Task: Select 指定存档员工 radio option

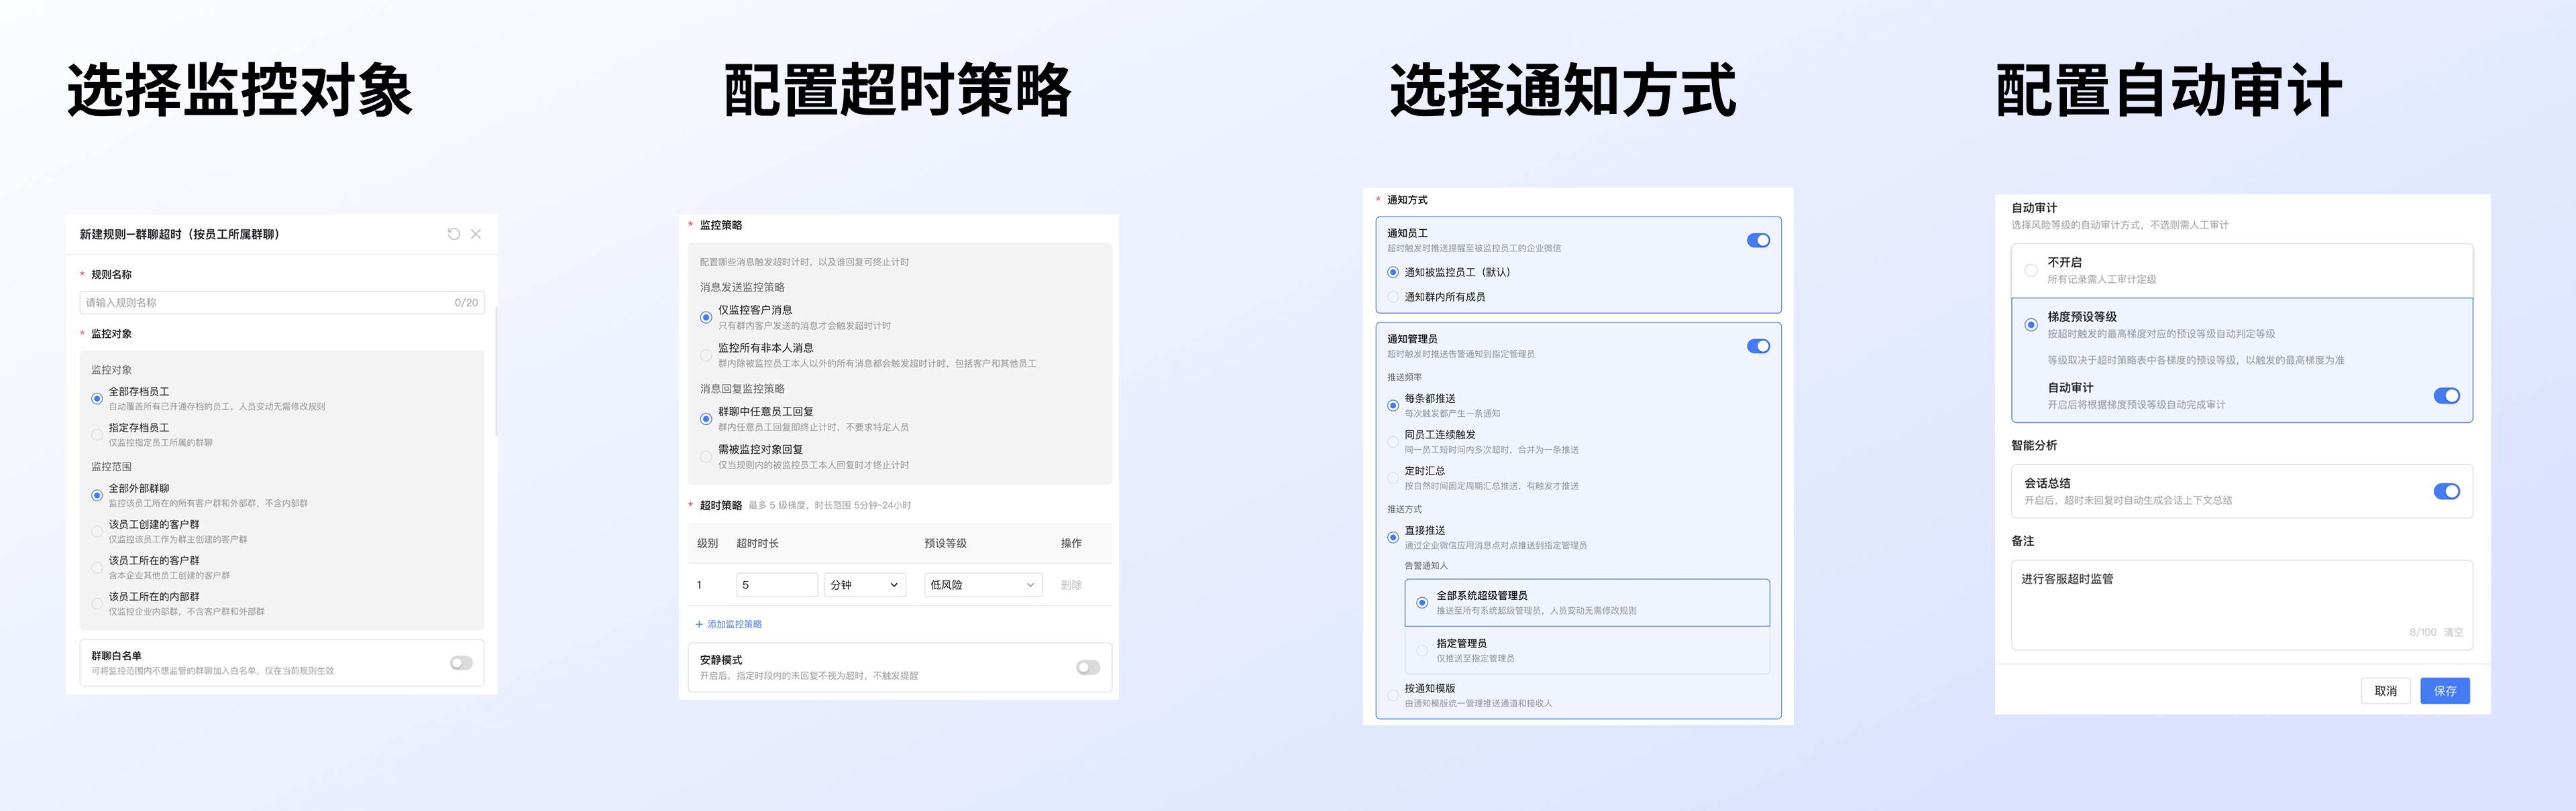Action: pyautogui.click(x=97, y=434)
